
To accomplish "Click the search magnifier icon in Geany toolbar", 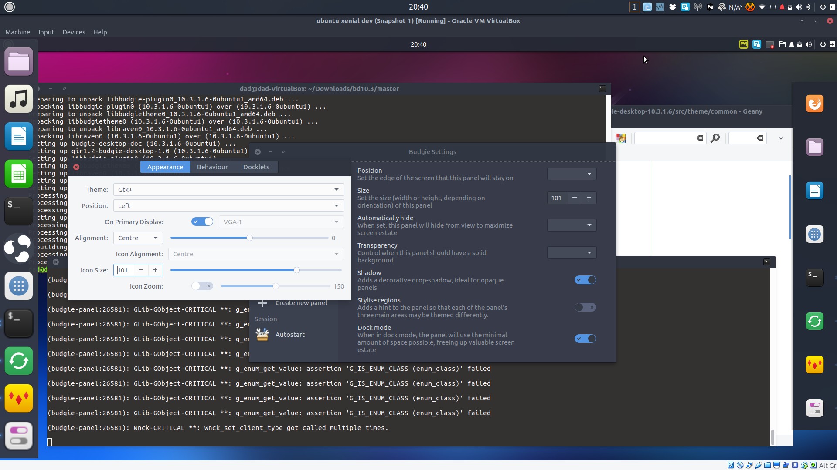I will click(715, 138).
